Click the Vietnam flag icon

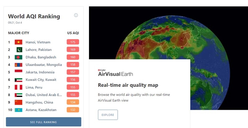pos(19,42)
